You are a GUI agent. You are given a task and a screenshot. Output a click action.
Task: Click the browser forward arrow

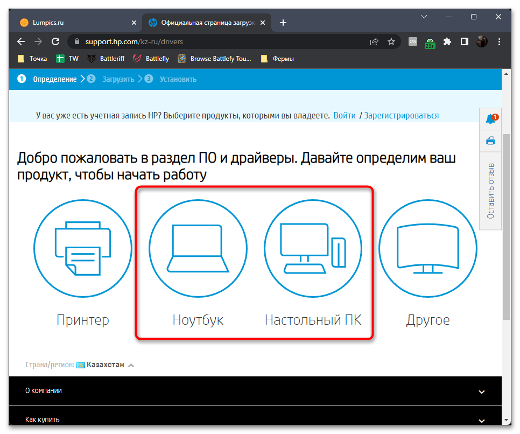[x=38, y=41]
